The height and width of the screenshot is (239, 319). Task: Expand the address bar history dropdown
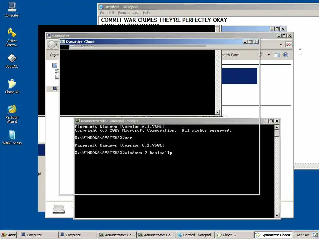(281, 45)
